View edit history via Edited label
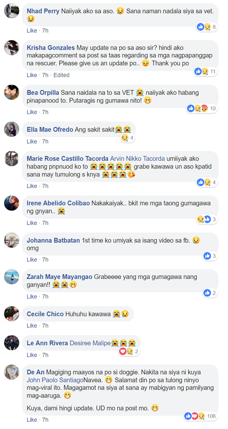Image resolution: width=228 pixels, height=429 pixels. [61, 75]
